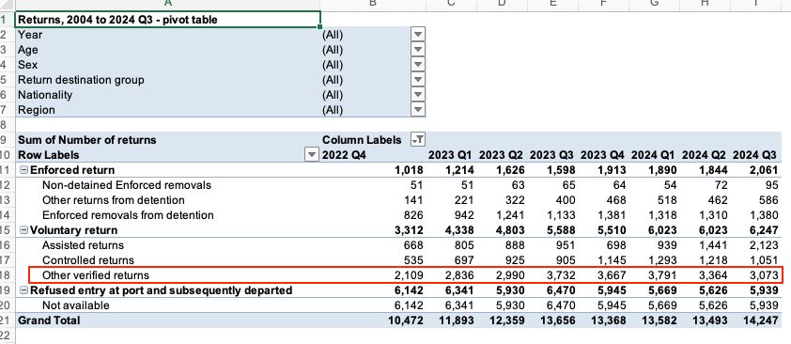The height and width of the screenshot is (344, 791).
Task: Click the 2024 Q1 column header
Action: (x=653, y=155)
